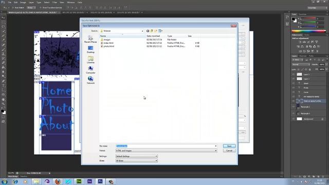Image resolution: width=329 pixels, height=185 pixels.
Task: Select the Crop tool
Action: (3, 35)
